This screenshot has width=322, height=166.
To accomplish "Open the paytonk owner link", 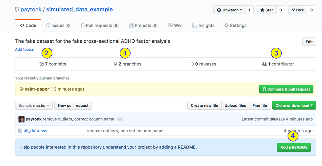I will 31,9.
